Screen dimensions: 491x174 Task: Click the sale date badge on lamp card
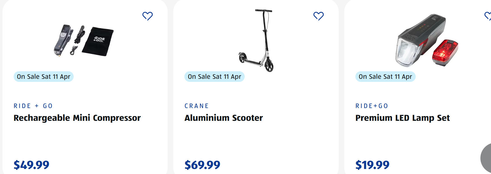coord(385,77)
